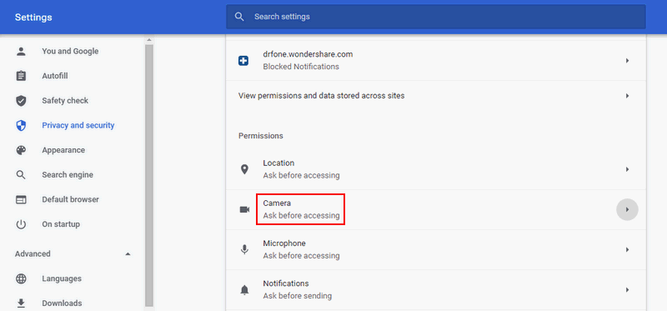This screenshot has width=667, height=311.
Task: Open Microphone settings with its arrow
Action: coord(627,250)
